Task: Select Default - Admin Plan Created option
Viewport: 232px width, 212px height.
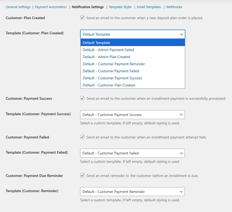Action: [x=133, y=57]
